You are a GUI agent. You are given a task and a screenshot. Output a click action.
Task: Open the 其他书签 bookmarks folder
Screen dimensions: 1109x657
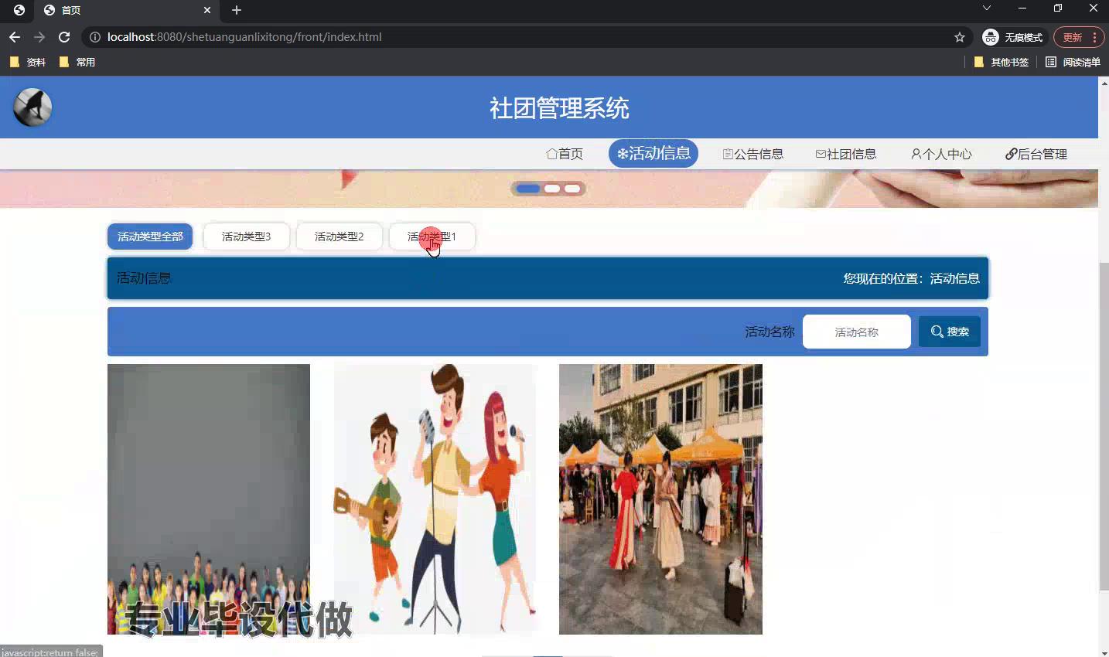(1002, 62)
